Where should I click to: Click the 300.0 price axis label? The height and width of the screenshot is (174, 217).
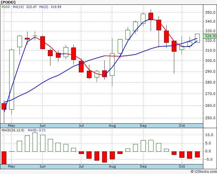coord(210,61)
